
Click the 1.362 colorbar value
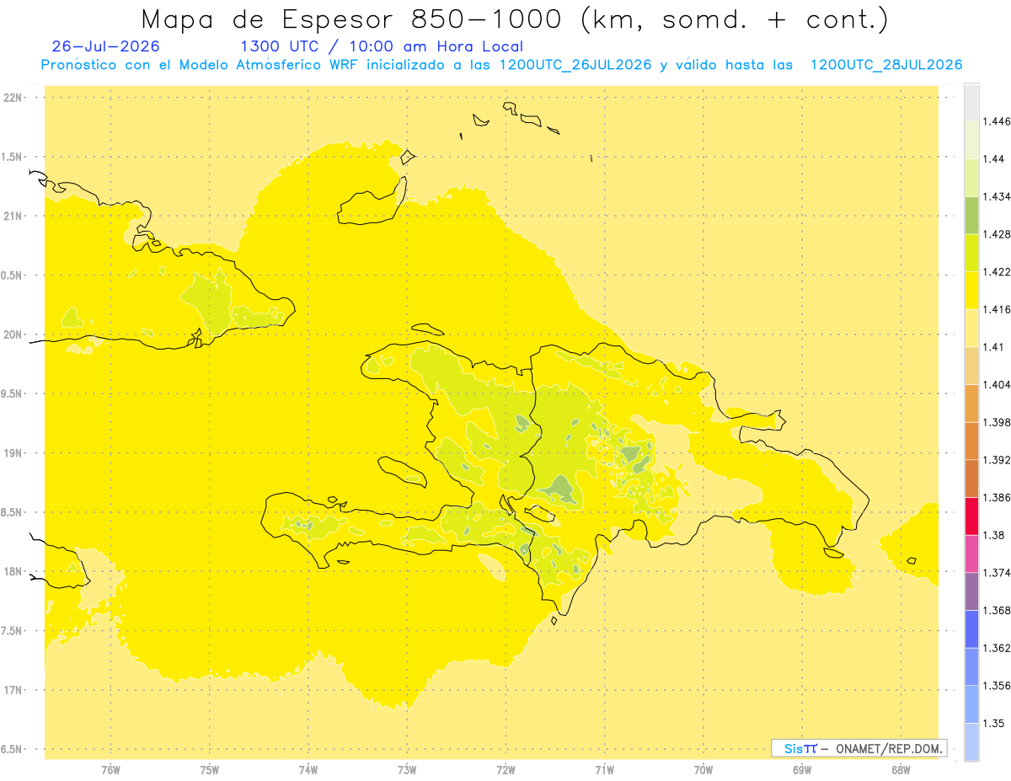[997, 648]
